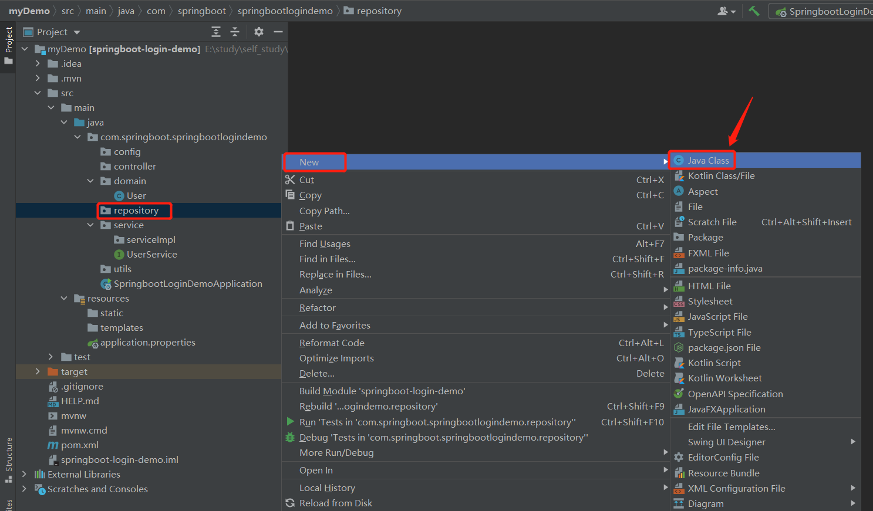Click the Kotlin Class/File icon

tap(679, 176)
